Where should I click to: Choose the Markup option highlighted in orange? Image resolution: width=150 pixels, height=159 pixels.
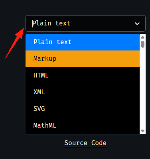click(x=83, y=59)
